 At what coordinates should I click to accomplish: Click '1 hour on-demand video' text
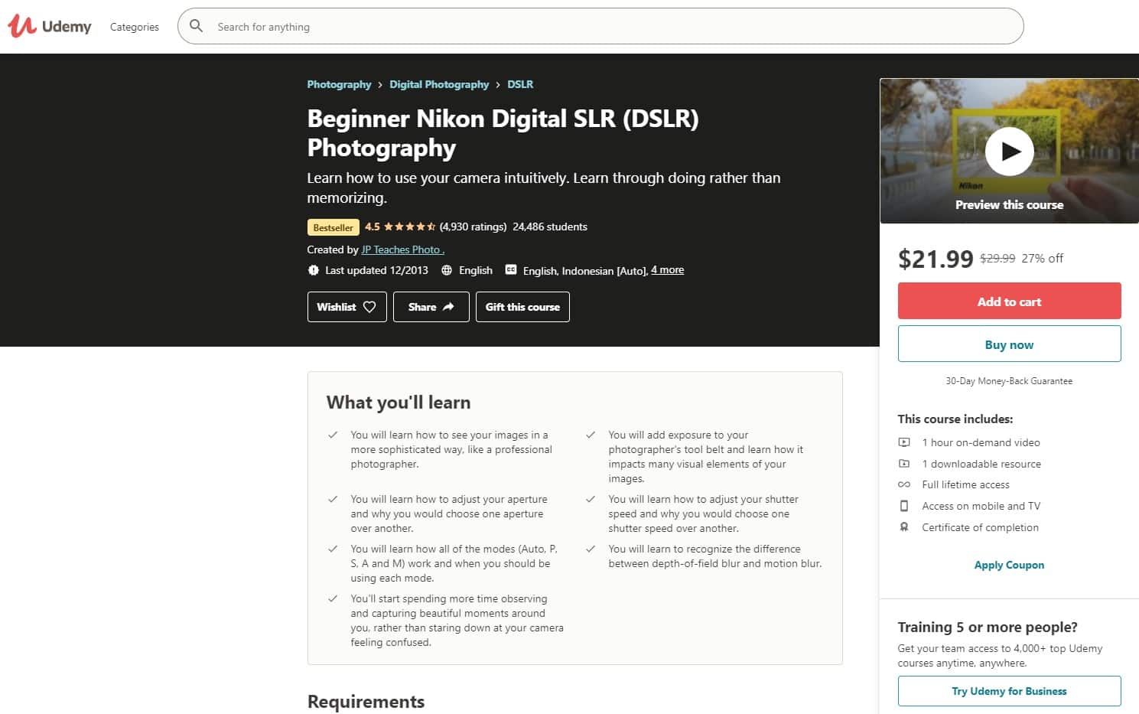coord(981,442)
